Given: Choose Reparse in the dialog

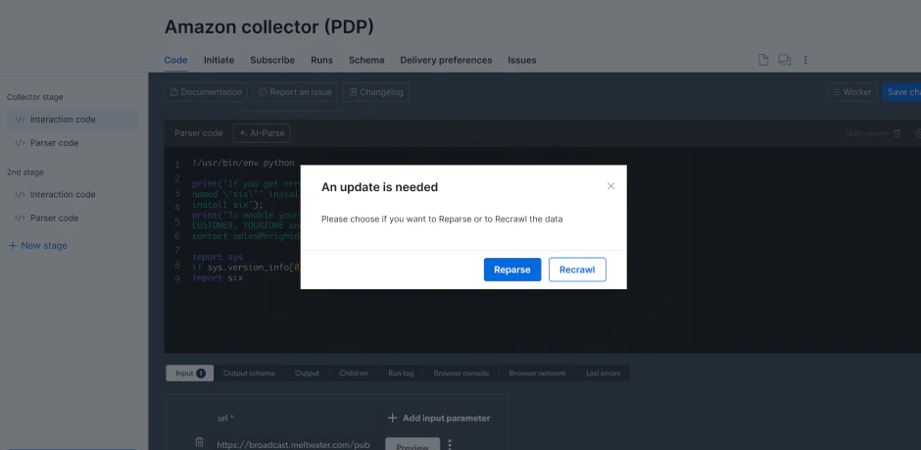Looking at the screenshot, I should pos(512,270).
